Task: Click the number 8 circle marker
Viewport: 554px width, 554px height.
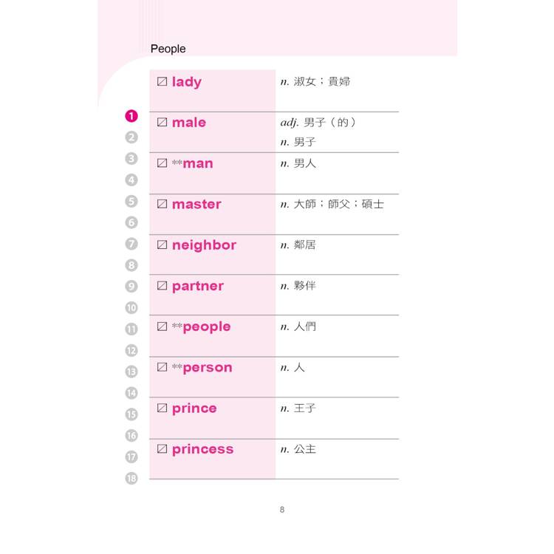Action: coord(131,265)
